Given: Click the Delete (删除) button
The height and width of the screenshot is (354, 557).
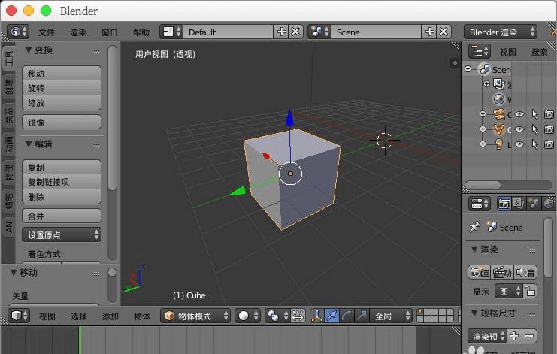Looking at the screenshot, I should click(62, 196).
